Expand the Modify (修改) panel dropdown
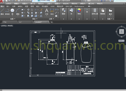The width and height of the screenshot is (126, 91). pos(35,19)
